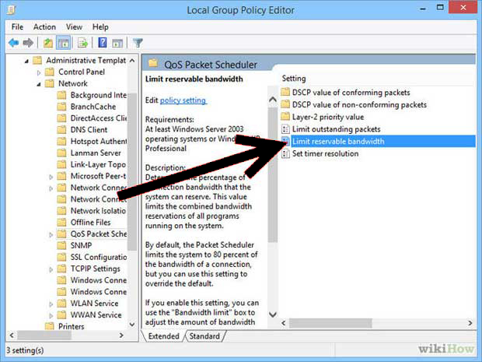The image size is (482, 362).
Task: Expand the WLAN Service tree node
Action: click(x=51, y=304)
